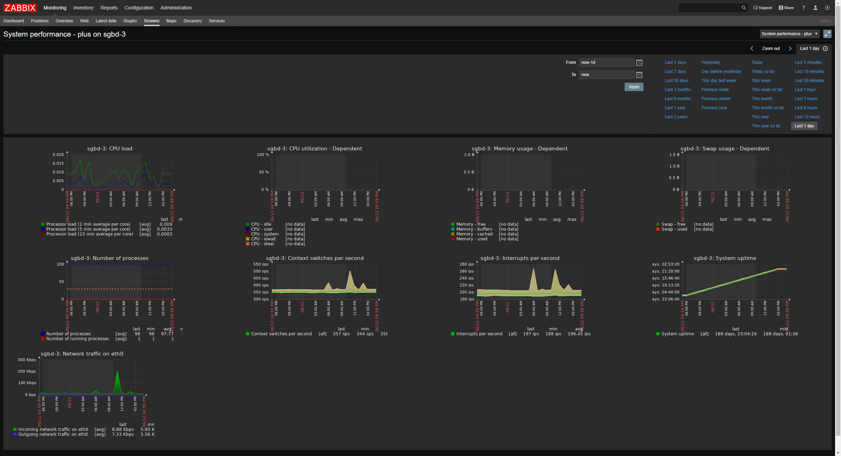Toggle fullscreen kiosk mode icon
Image resolution: width=841 pixels, height=456 pixels.
827,34
